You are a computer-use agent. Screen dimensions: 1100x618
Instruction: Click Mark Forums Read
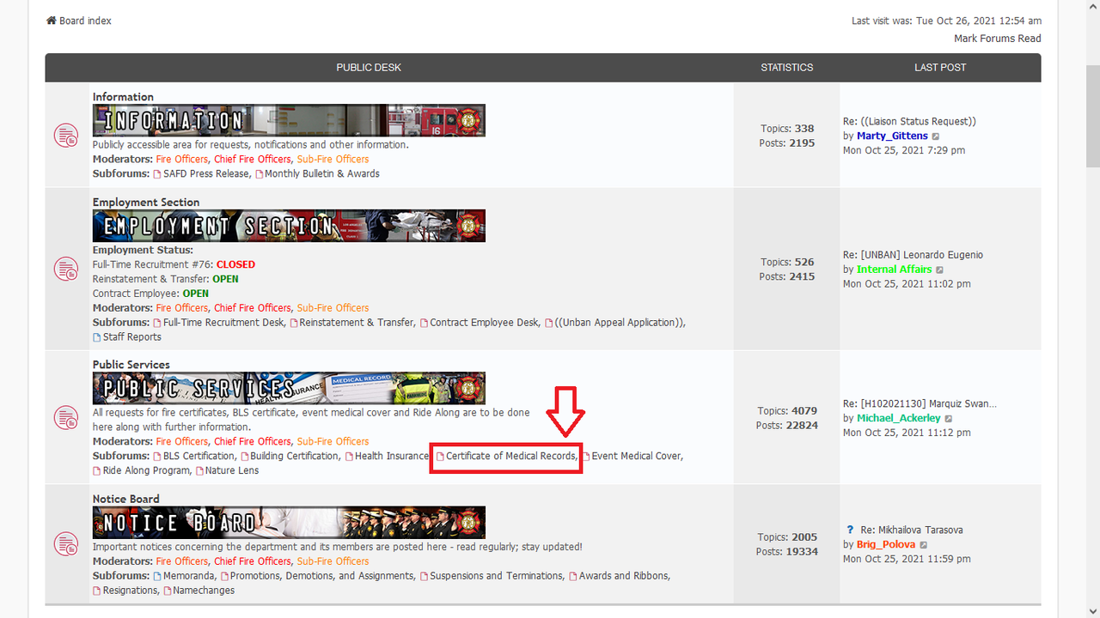click(x=998, y=39)
